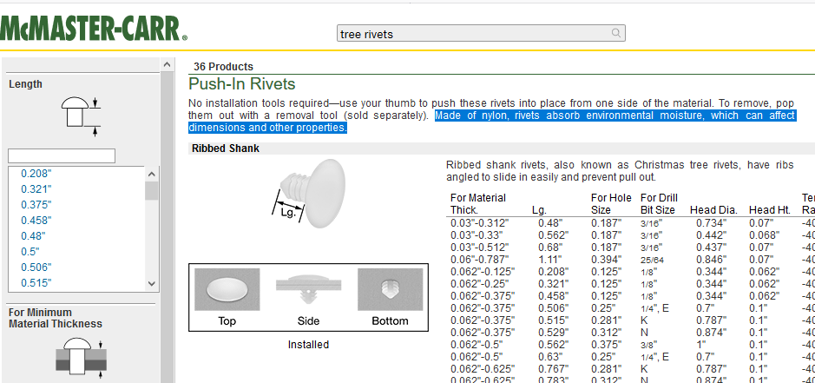Click the 0.03"-0.33" material thickness cell
The height and width of the screenshot is (383, 815).
[x=477, y=234]
